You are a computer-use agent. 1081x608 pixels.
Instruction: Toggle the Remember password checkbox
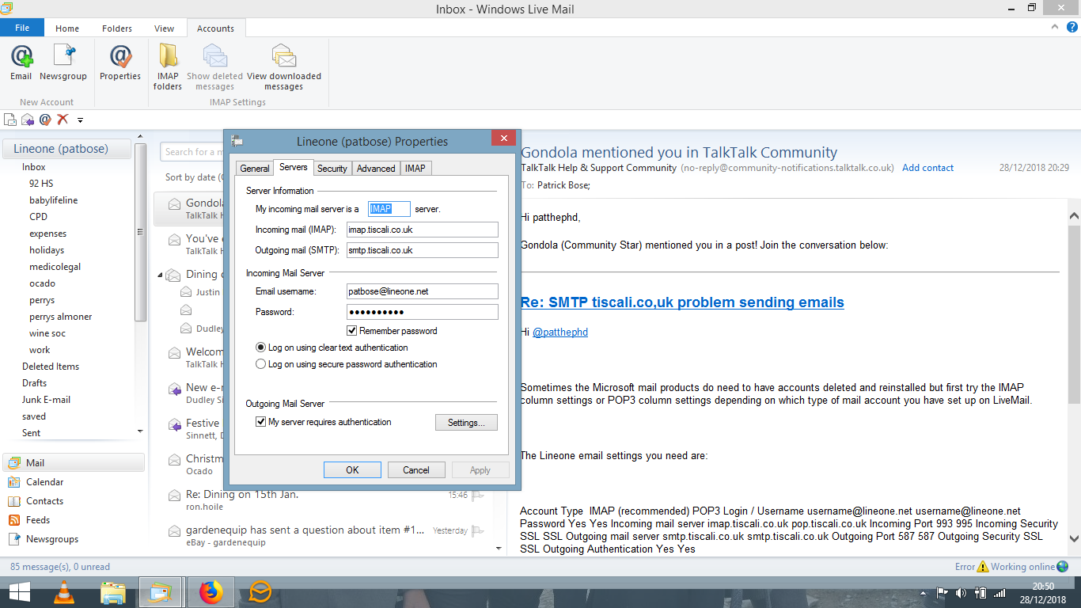pos(352,331)
